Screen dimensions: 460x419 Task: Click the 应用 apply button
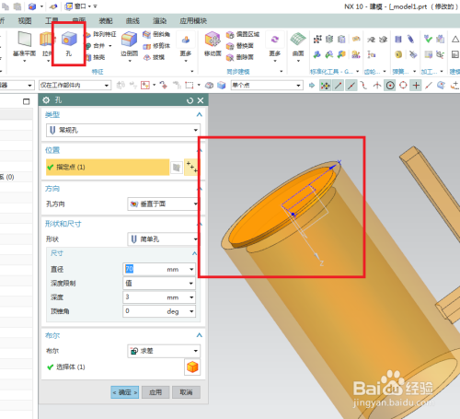click(x=155, y=392)
